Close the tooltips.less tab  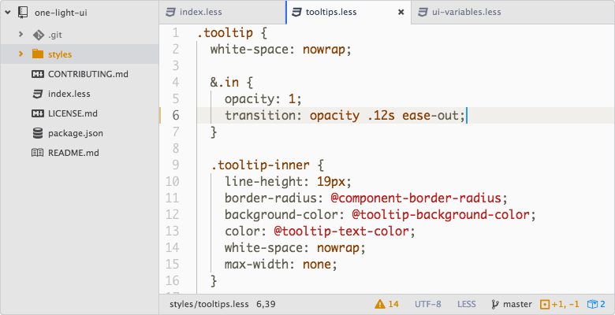pos(401,13)
